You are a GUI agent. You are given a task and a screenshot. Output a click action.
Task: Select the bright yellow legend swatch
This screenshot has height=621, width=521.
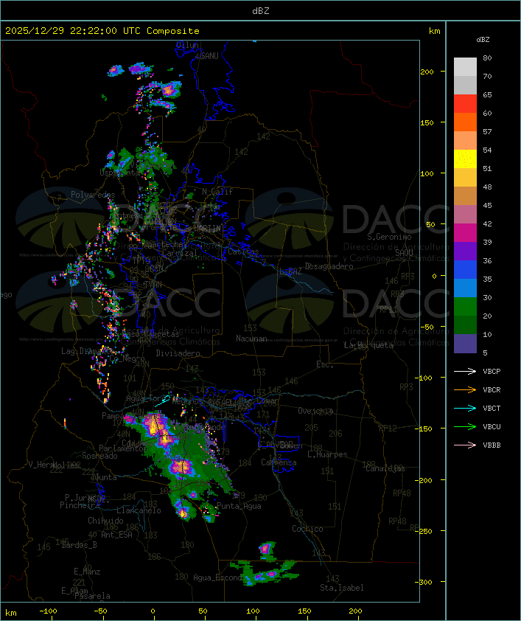[465, 159]
